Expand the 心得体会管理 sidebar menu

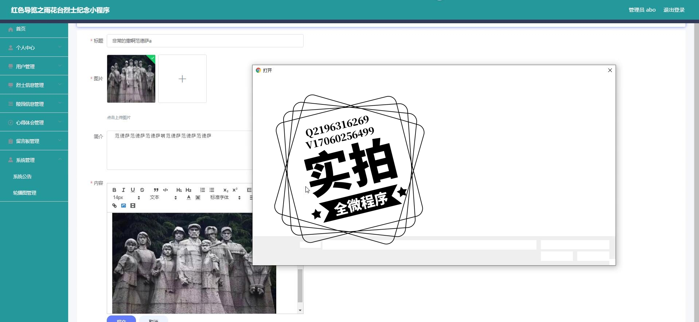pyautogui.click(x=34, y=123)
